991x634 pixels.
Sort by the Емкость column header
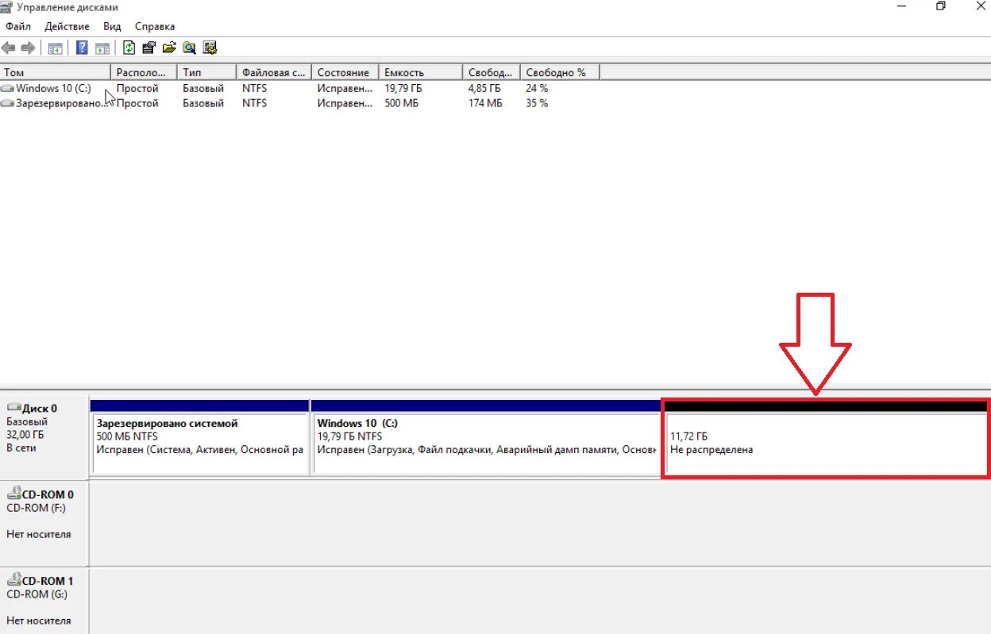[x=421, y=72]
